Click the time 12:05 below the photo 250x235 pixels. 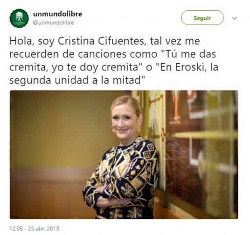click(x=16, y=228)
